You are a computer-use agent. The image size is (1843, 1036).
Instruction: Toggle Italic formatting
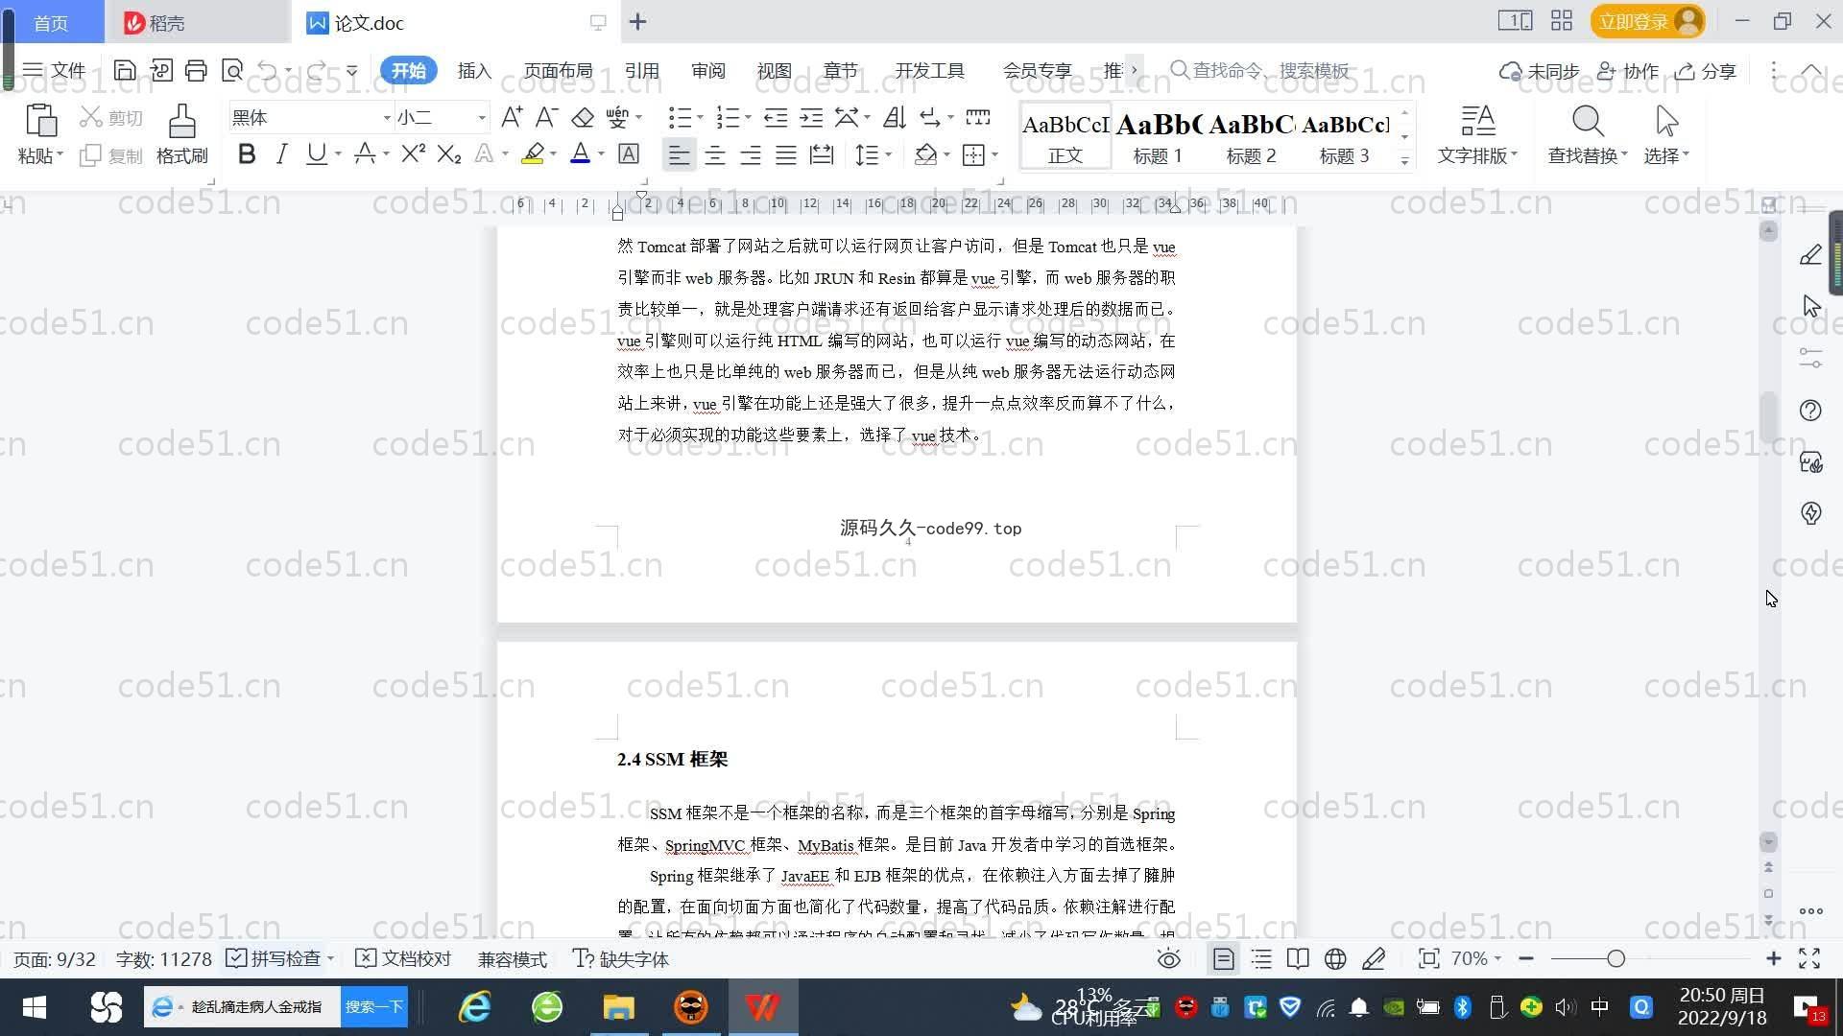point(281,153)
